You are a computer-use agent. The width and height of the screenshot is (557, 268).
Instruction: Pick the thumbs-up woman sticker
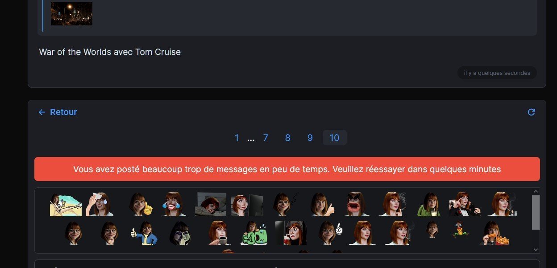[322, 204]
